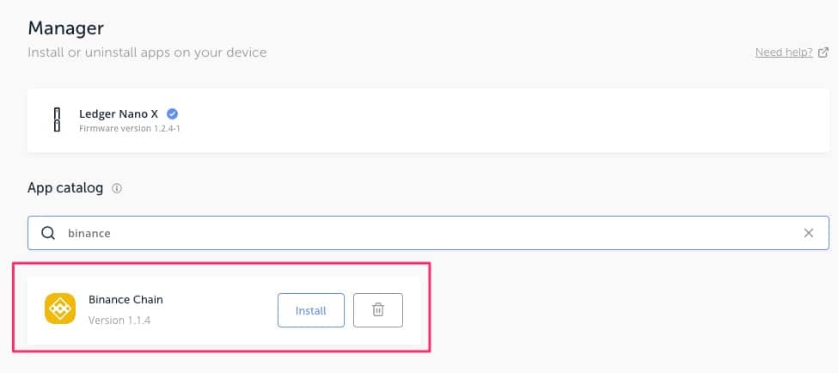Click the install or uninstall apps subtitle
The image size is (838, 373).
(147, 52)
